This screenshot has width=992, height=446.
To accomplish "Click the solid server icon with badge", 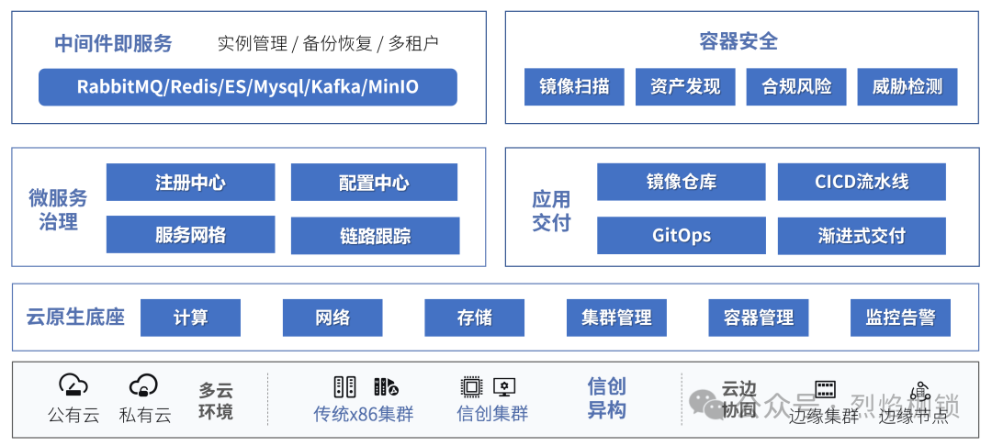I will click(386, 386).
